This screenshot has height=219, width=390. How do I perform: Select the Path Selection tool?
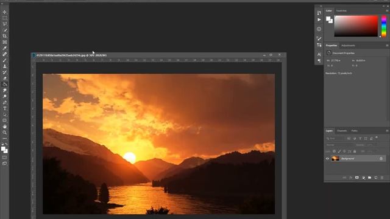(x=4, y=114)
